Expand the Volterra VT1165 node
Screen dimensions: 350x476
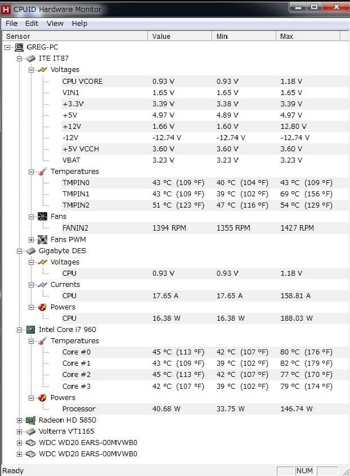pyautogui.click(x=20, y=432)
